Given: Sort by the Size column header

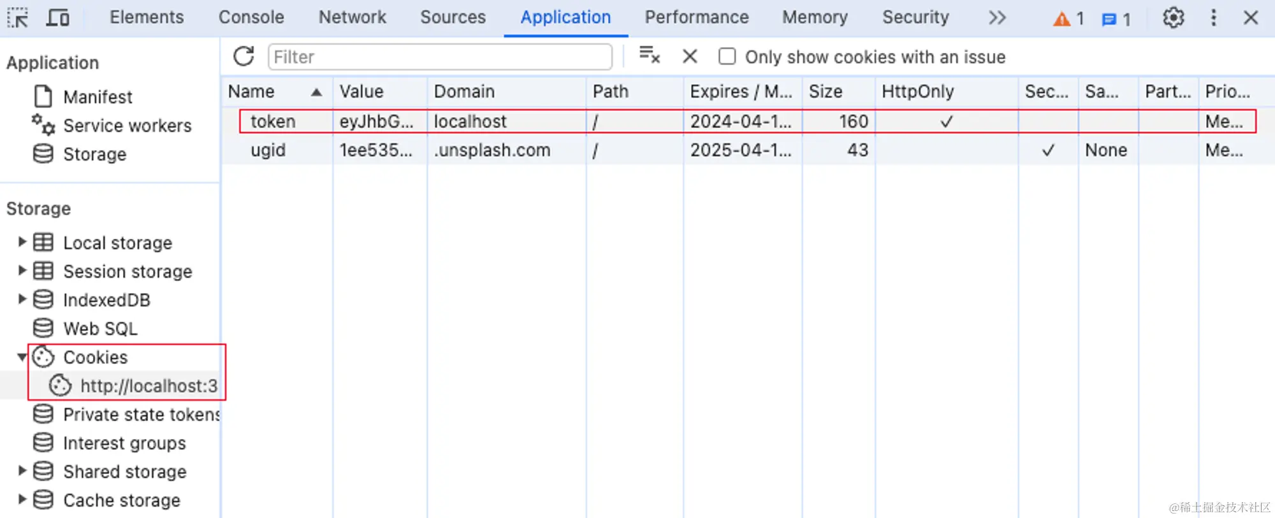Looking at the screenshot, I should coord(839,92).
